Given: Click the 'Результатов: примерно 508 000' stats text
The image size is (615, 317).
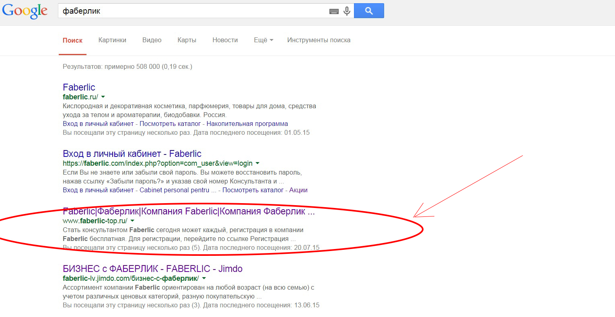Looking at the screenshot, I should 128,67.
